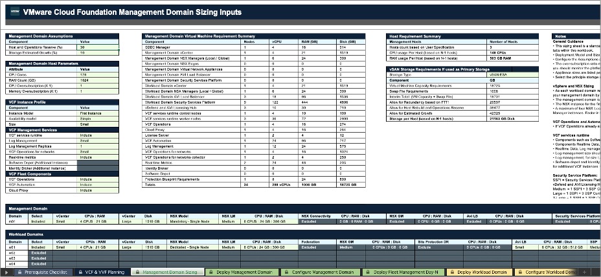
Task: Select the Totals disk cell 18725 GB
Action: [351, 184]
